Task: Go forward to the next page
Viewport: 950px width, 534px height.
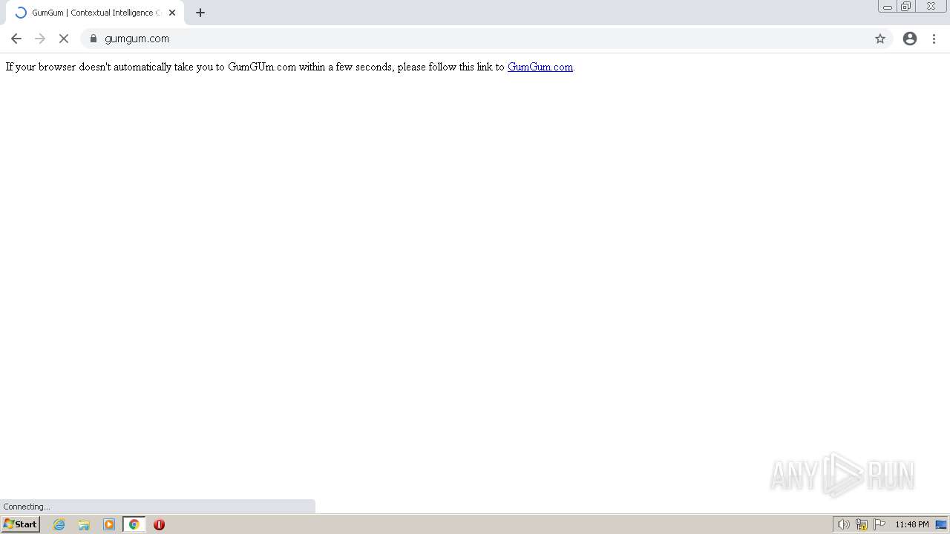Action: pyautogui.click(x=40, y=39)
